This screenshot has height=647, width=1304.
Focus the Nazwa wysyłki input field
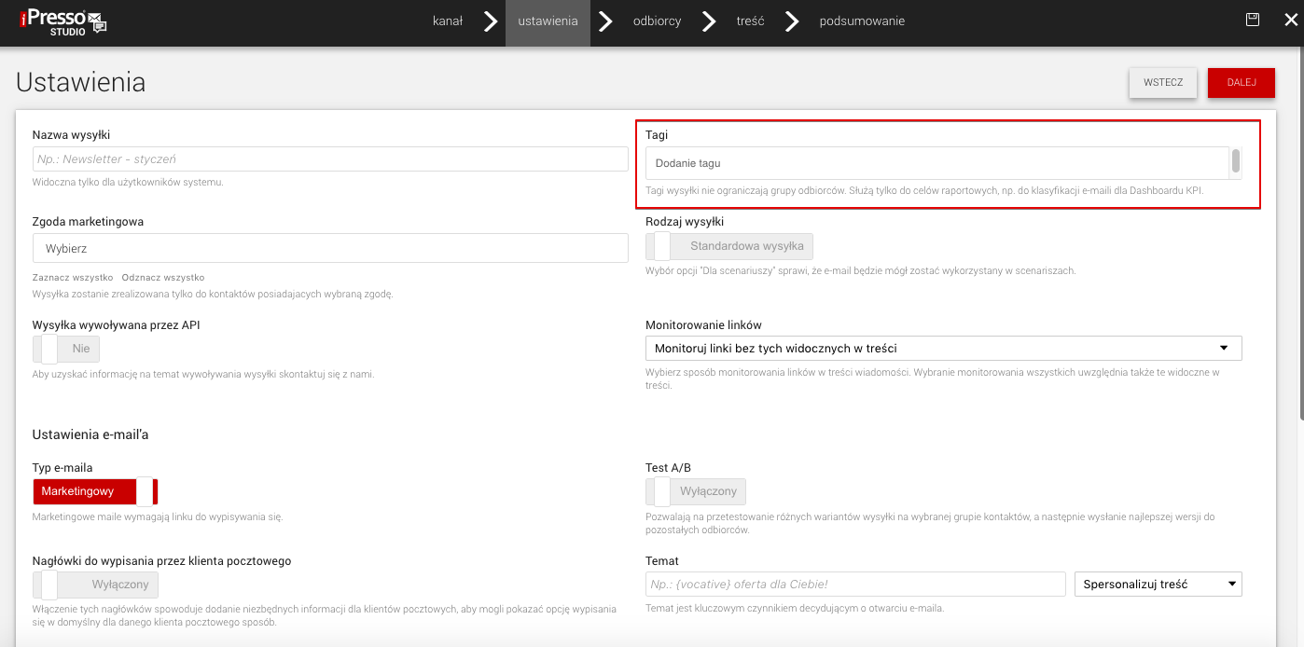[x=330, y=159]
